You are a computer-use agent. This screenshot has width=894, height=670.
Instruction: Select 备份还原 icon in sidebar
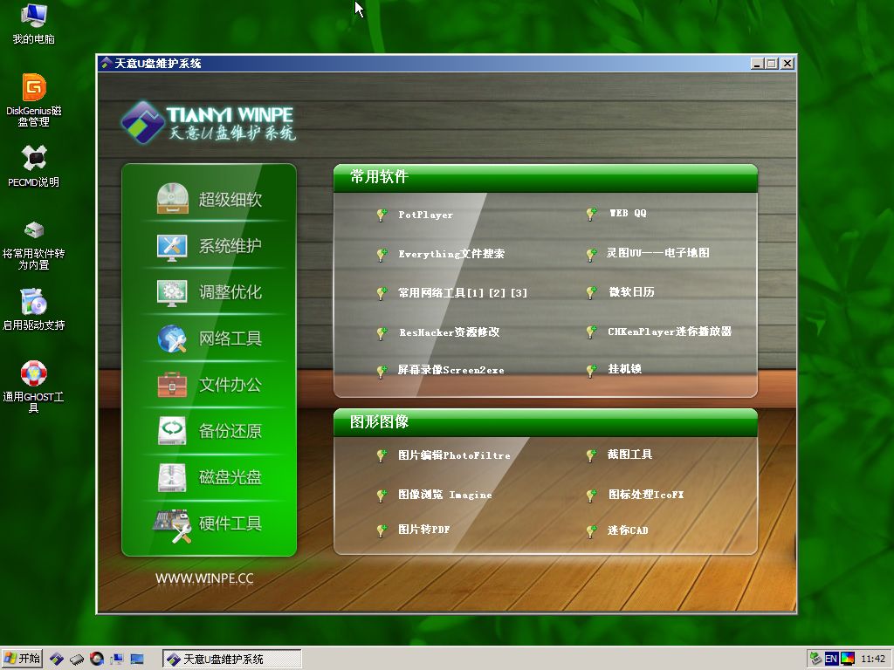pos(172,431)
